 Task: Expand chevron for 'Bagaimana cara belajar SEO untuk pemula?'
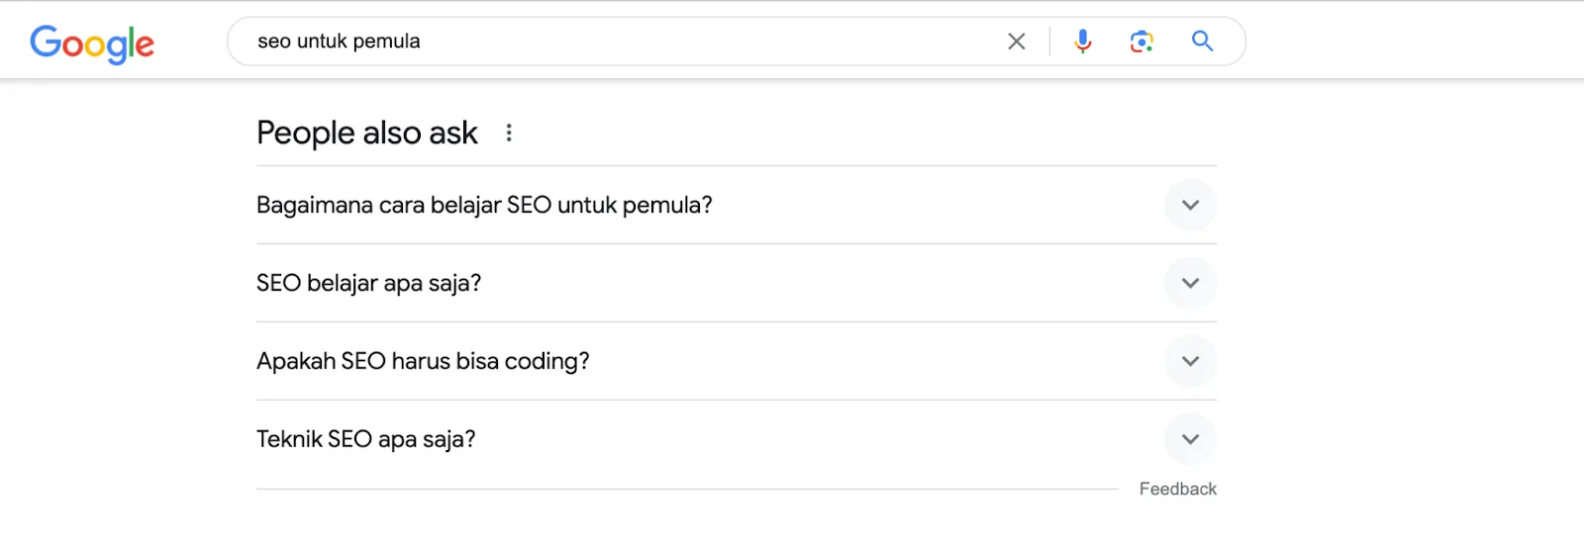pos(1190,206)
